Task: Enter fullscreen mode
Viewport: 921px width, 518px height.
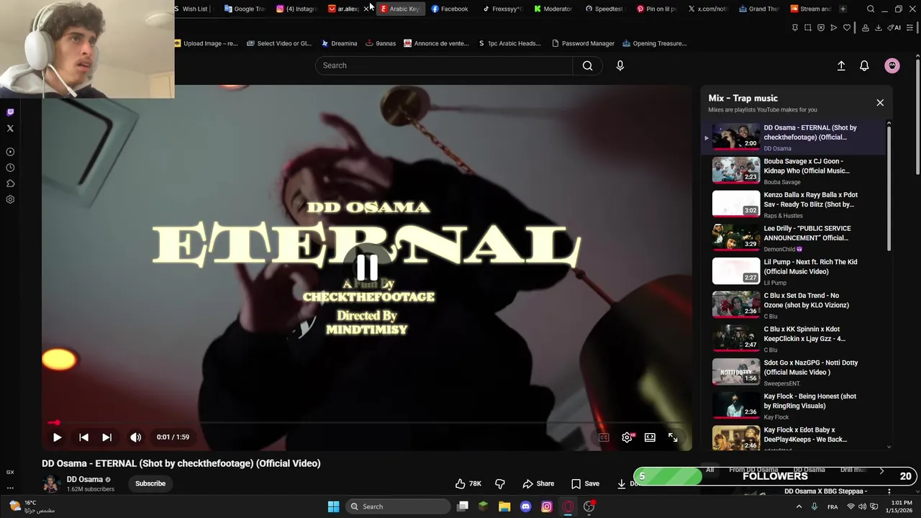Action: [x=673, y=437]
